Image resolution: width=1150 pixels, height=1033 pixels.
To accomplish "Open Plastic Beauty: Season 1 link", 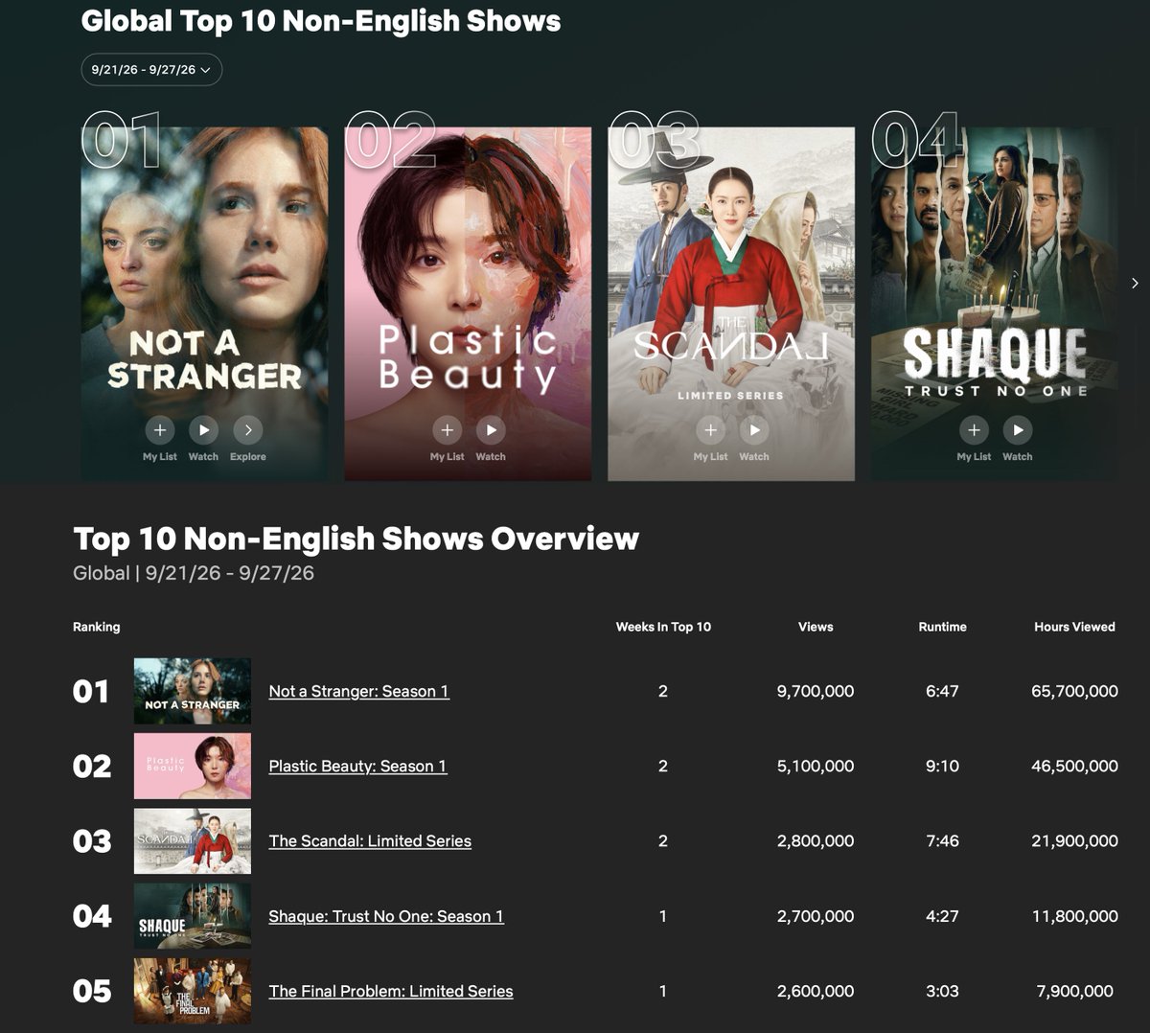I will tap(357, 766).
